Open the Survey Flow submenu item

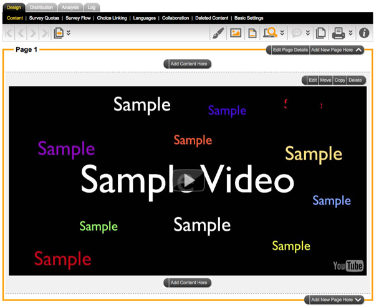point(78,18)
